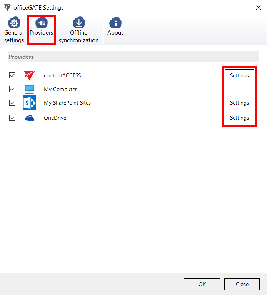Uncheck the OneDrive provider checkbox

[x=12, y=118]
